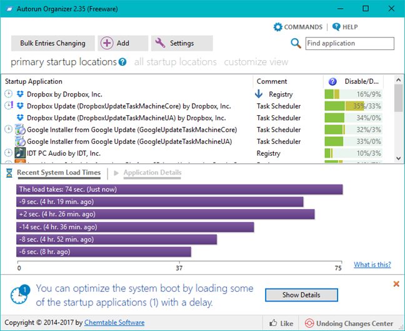
Task: Click the purple plus Add icon
Action: pos(107,43)
